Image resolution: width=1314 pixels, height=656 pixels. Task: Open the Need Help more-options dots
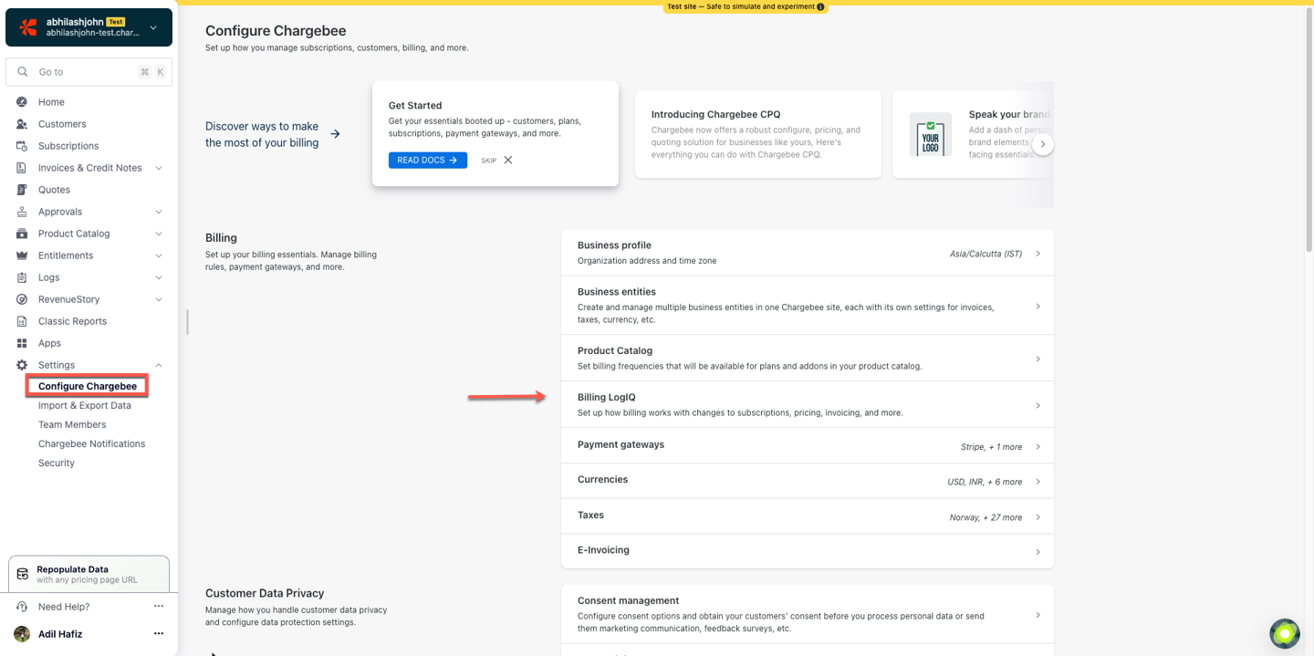(x=159, y=607)
